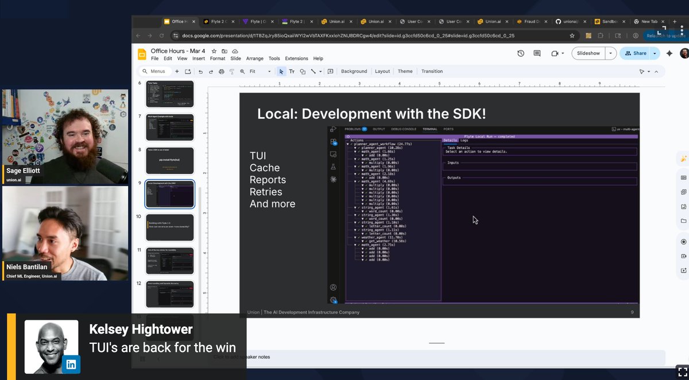Open the Edit menu
The width and height of the screenshot is (689, 380).
168,59
